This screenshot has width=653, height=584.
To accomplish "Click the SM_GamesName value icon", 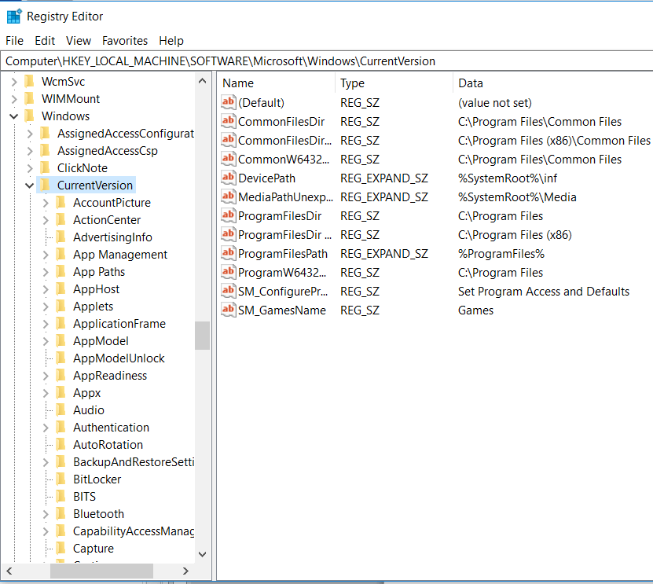I will [228, 310].
